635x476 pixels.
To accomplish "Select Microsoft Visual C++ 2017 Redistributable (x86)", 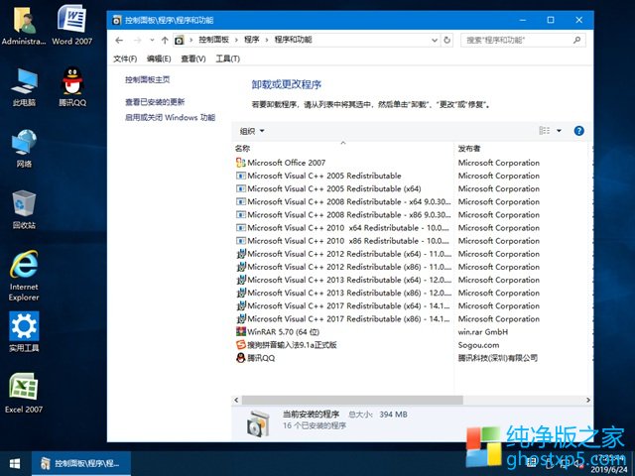I will coord(342,319).
